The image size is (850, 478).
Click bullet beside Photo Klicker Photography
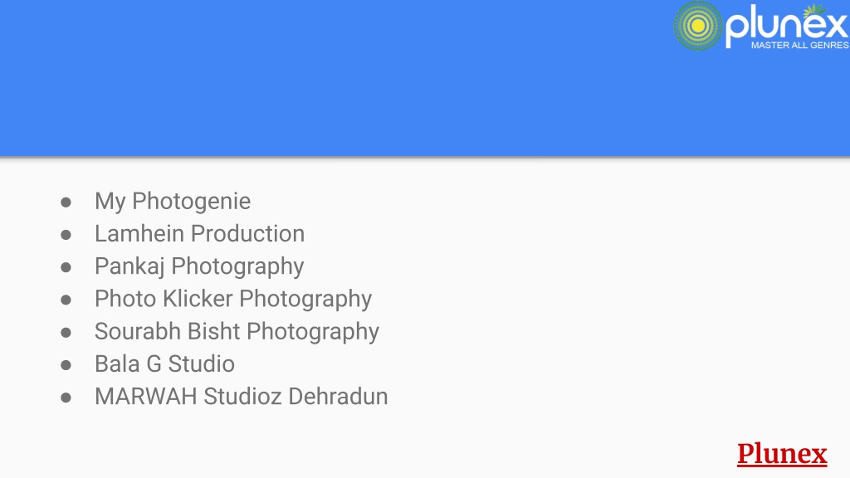(66, 300)
